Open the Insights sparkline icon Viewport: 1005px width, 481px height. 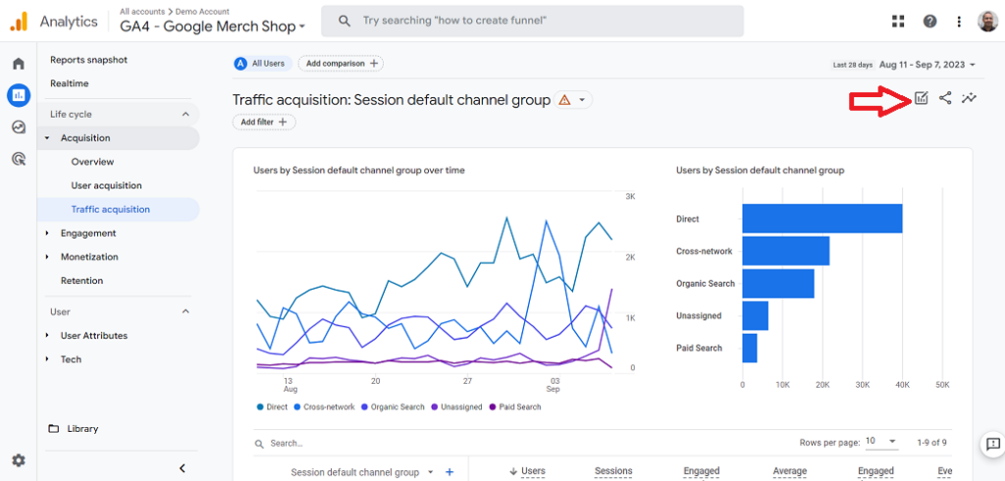point(970,98)
